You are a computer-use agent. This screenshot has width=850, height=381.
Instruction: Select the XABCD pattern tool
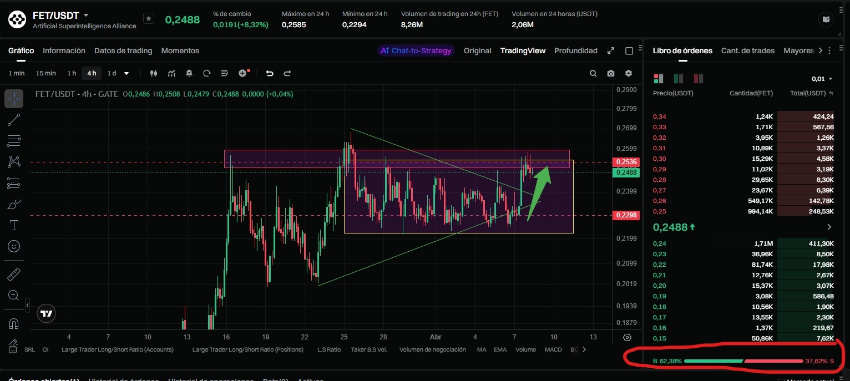click(x=14, y=161)
